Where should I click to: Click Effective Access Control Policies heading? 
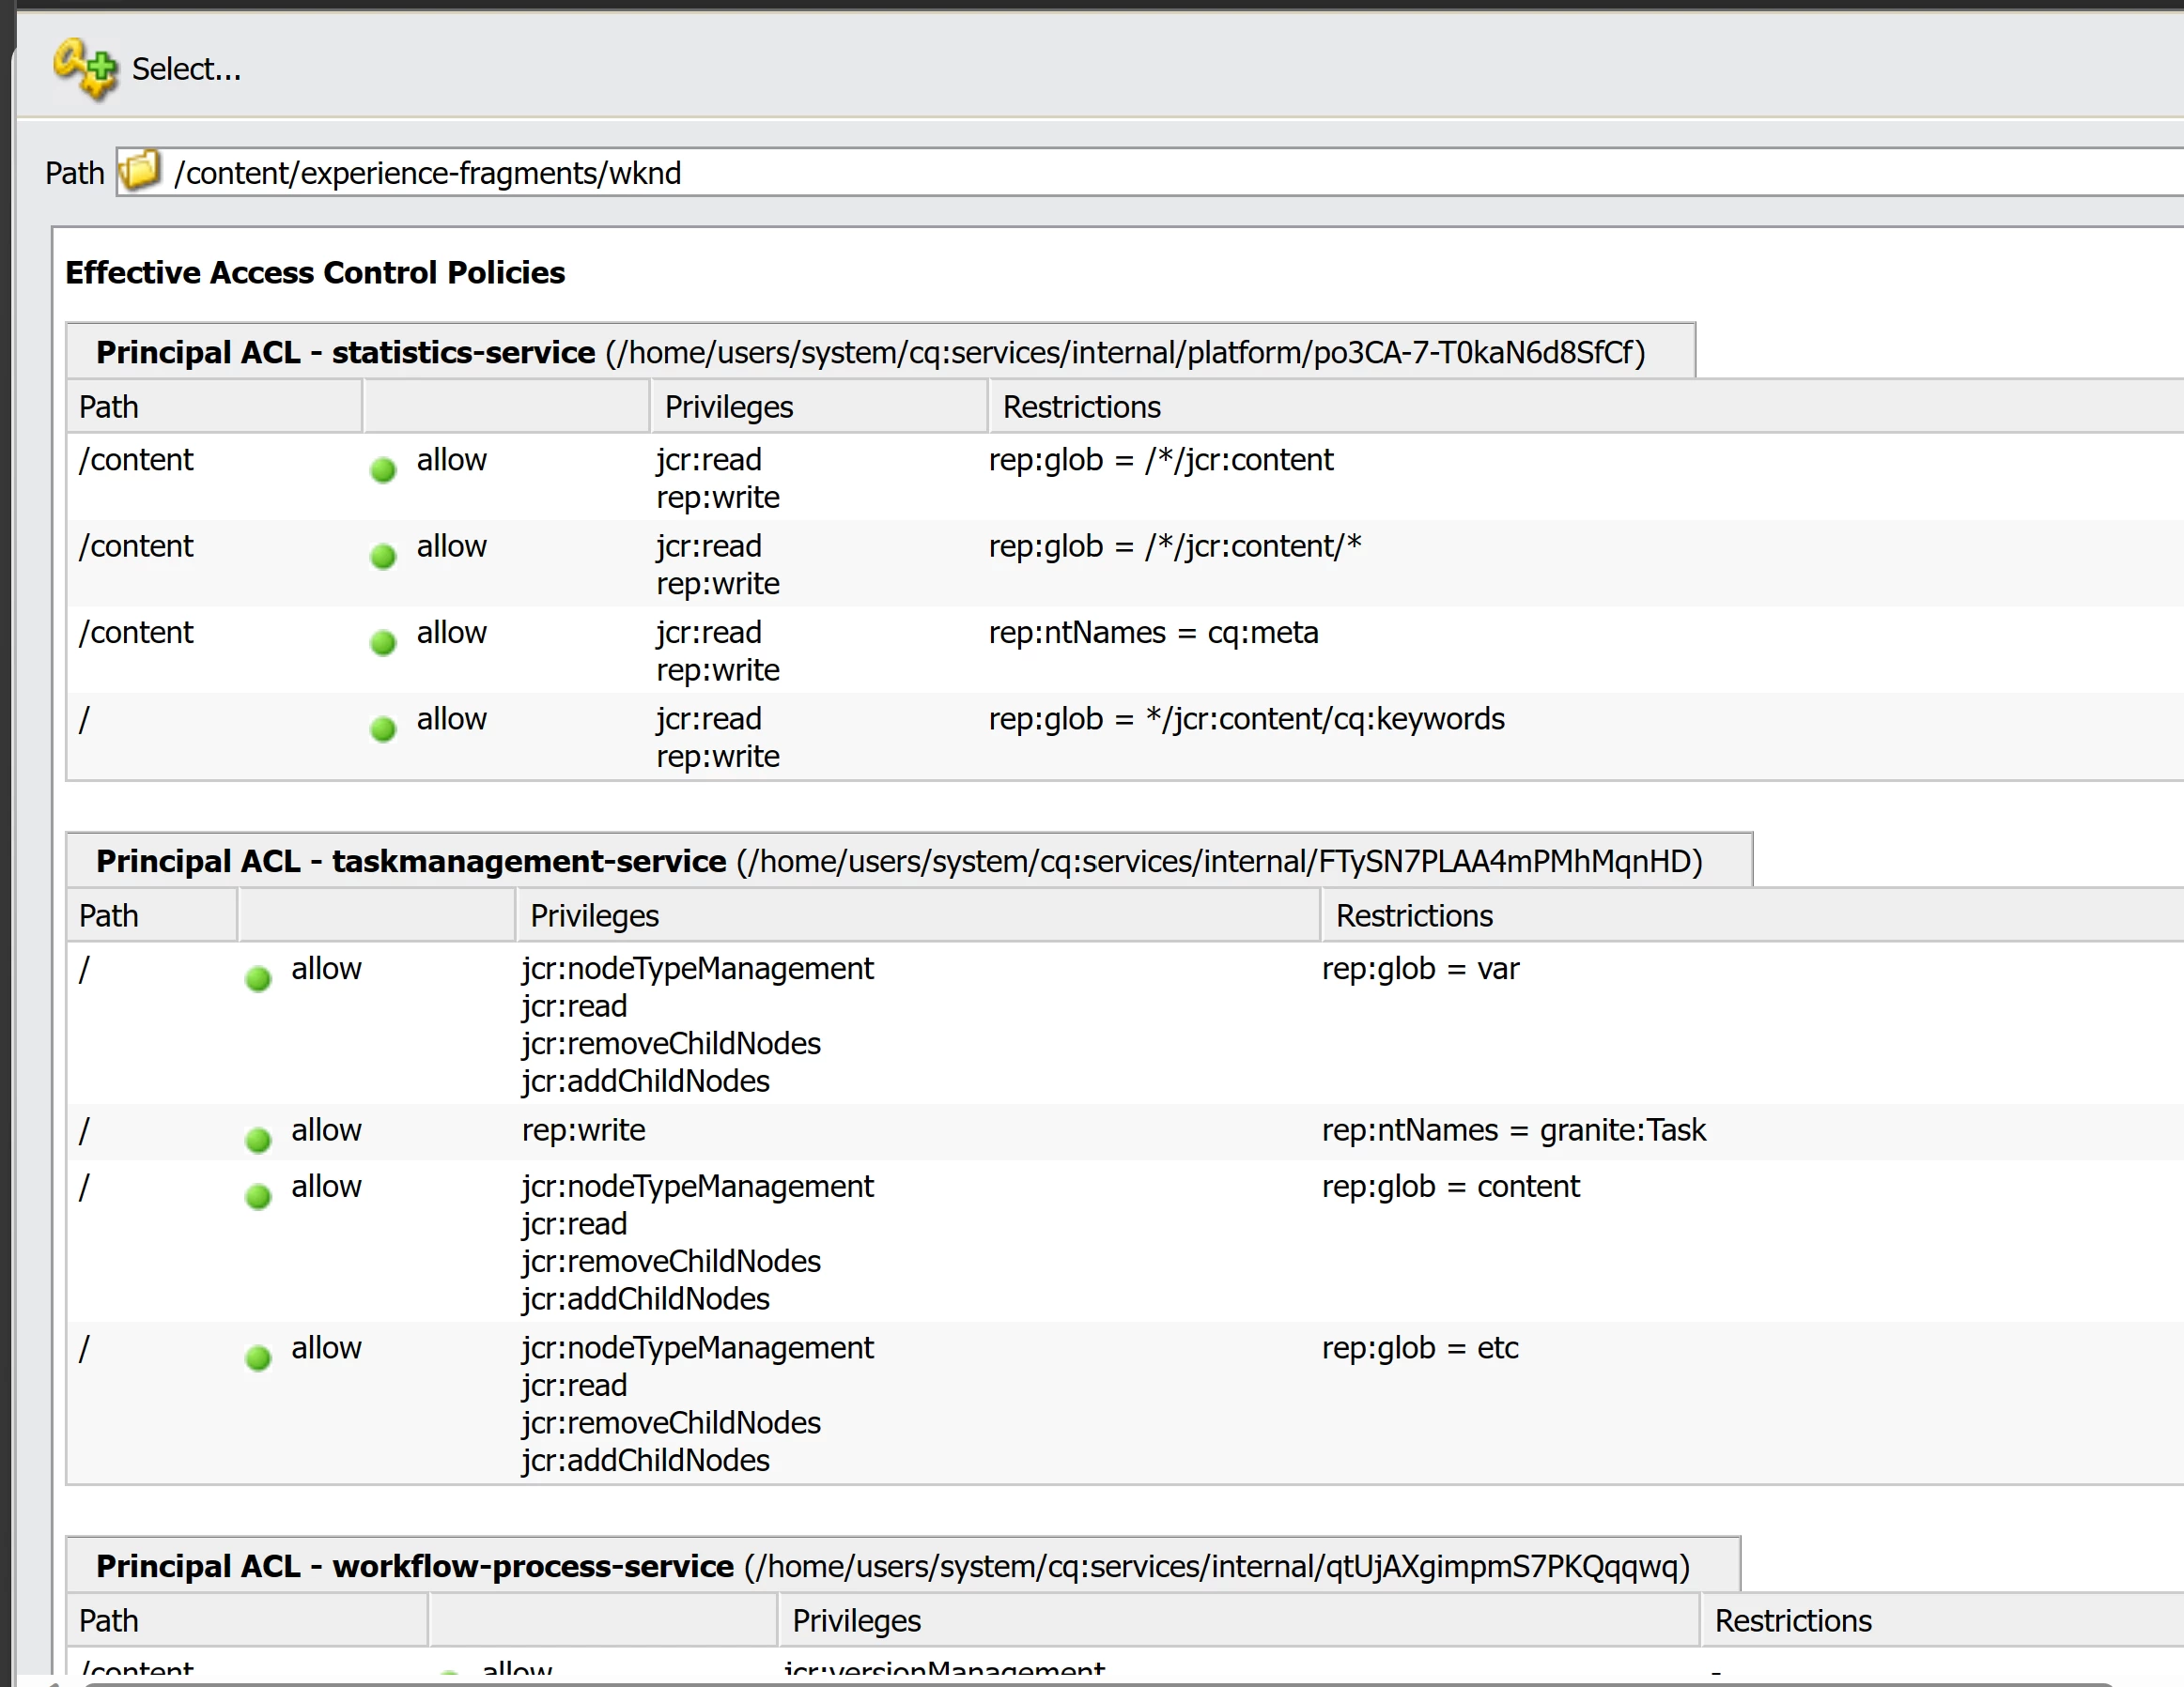[x=315, y=272]
